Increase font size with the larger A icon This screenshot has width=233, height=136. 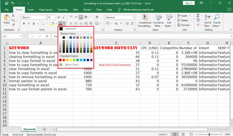(59, 17)
